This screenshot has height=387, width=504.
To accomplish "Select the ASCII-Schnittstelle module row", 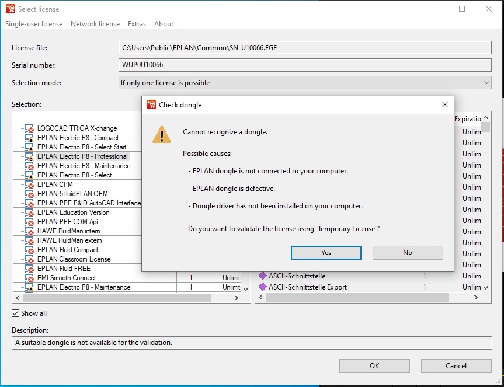I will point(370,276).
